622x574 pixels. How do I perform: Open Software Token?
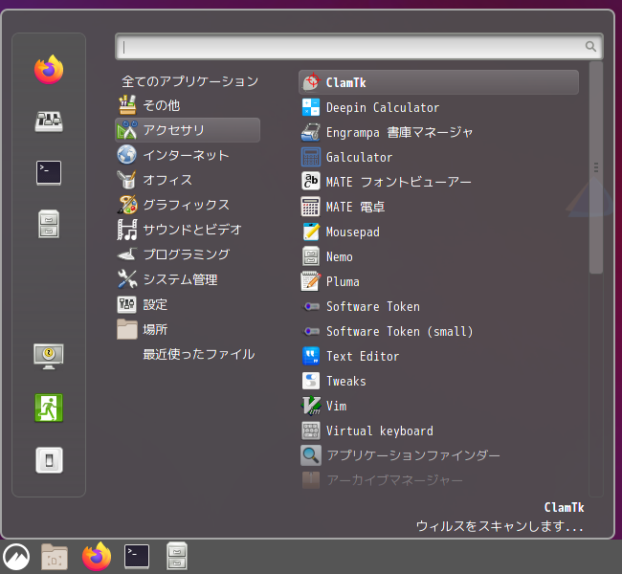tap(438, 307)
